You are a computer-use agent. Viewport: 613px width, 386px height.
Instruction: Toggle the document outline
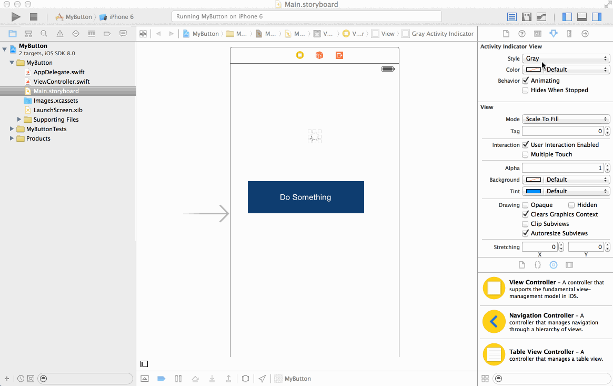click(144, 364)
